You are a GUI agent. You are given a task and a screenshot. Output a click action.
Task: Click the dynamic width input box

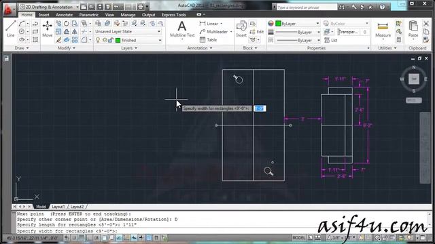pyautogui.click(x=260, y=108)
